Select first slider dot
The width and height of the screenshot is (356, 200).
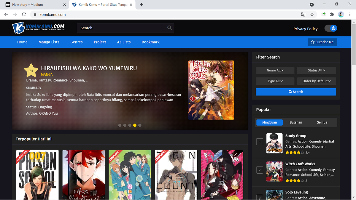(x=120, y=125)
